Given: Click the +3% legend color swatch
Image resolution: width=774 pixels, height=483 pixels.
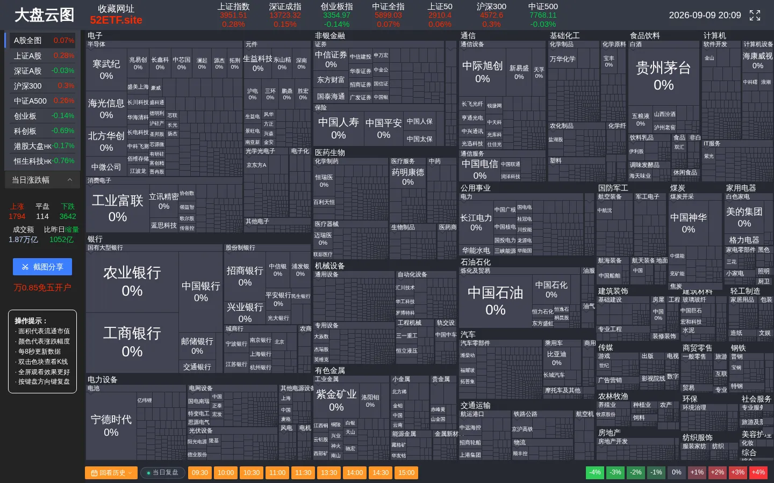Looking at the screenshot, I should coord(738,473).
